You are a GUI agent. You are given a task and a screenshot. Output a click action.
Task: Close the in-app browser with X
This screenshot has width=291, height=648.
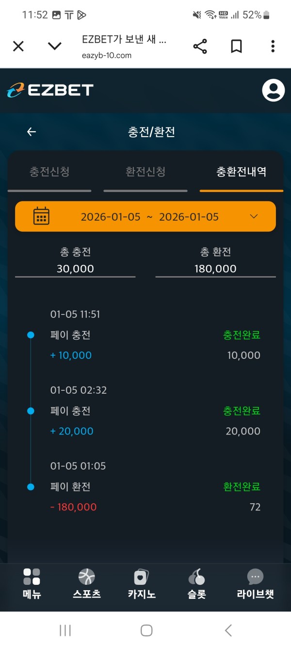click(18, 46)
